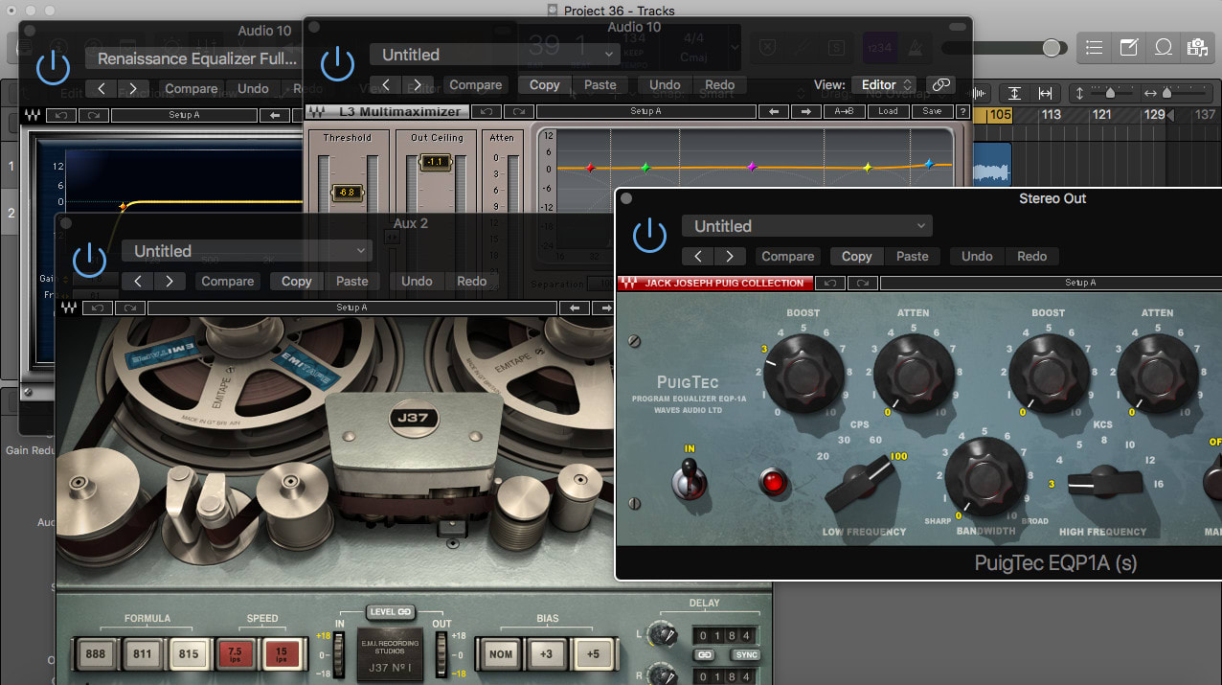Set J37 bias to +3
The height and width of the screenshot is (685, 1222).
coord(546,654)
